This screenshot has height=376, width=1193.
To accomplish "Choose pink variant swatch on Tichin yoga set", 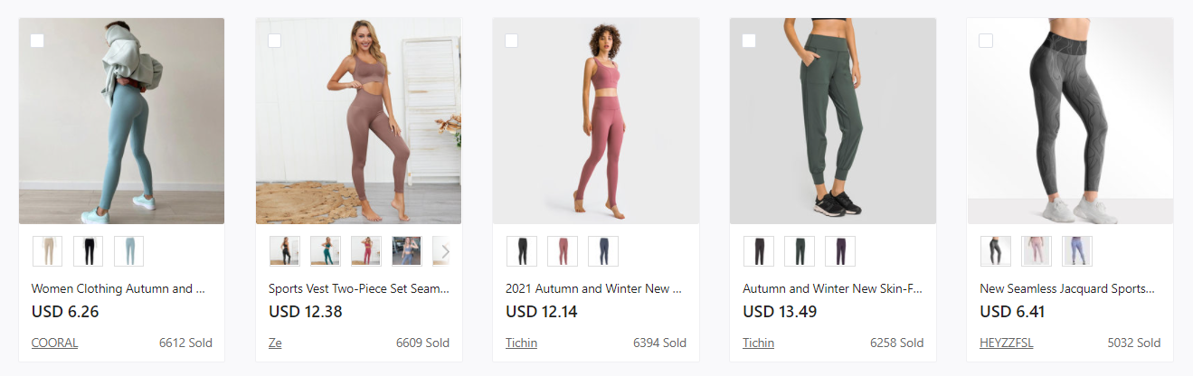I will (x=563, y=251).
